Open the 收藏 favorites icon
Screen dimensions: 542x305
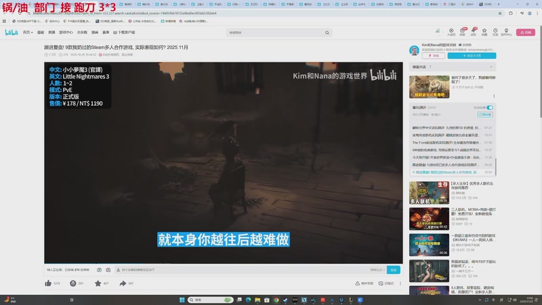tap(484, 32)
